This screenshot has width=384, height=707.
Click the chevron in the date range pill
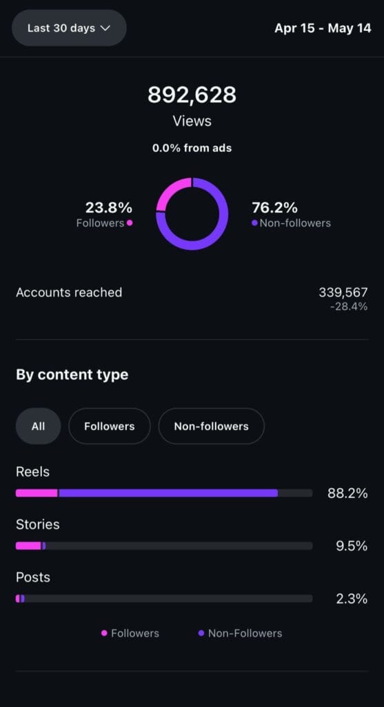pyautogui.click(x=105, y=28)
